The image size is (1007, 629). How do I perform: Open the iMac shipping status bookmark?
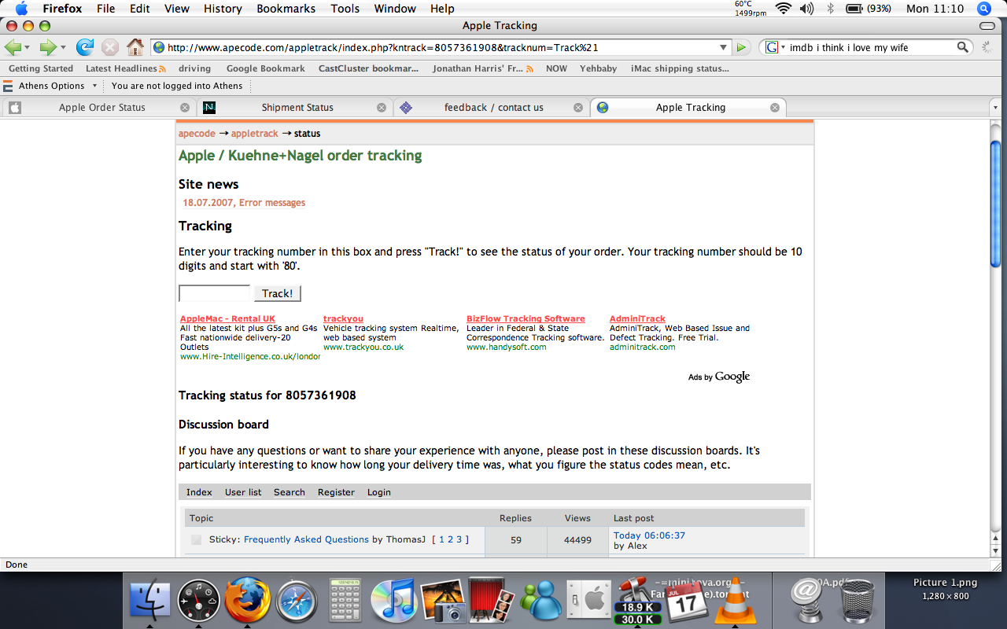(x=680, y=68)
